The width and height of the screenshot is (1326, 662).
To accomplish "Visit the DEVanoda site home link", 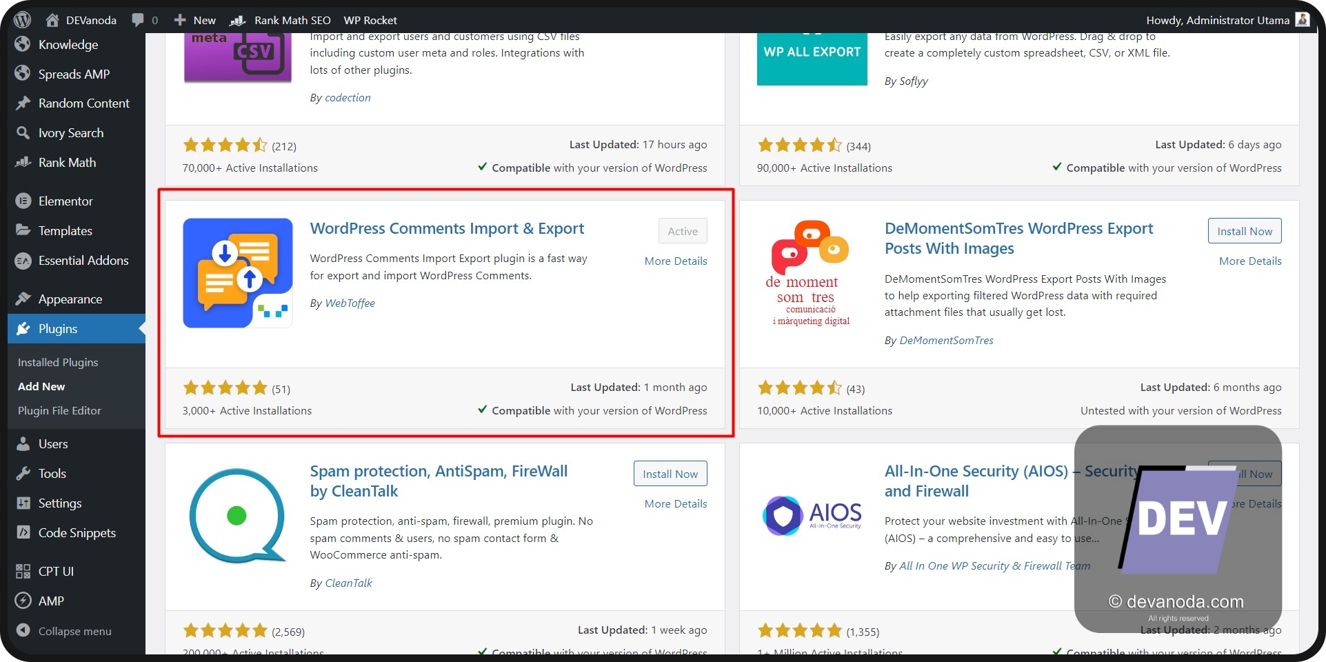I will [81, 20].
